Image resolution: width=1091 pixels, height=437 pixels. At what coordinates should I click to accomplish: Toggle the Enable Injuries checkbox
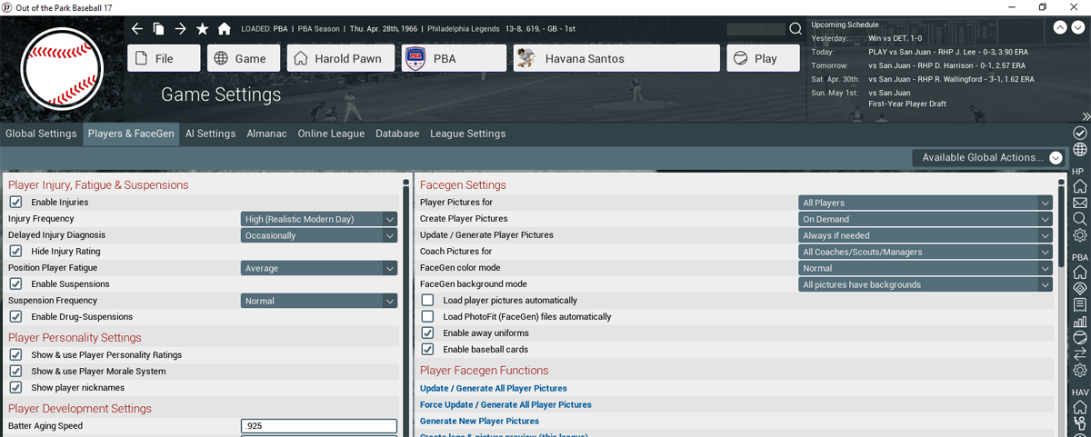click(x=15, y=203)
